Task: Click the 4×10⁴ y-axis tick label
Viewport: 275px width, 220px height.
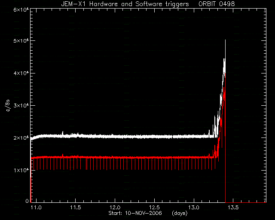Action: [x=21, y=73]
